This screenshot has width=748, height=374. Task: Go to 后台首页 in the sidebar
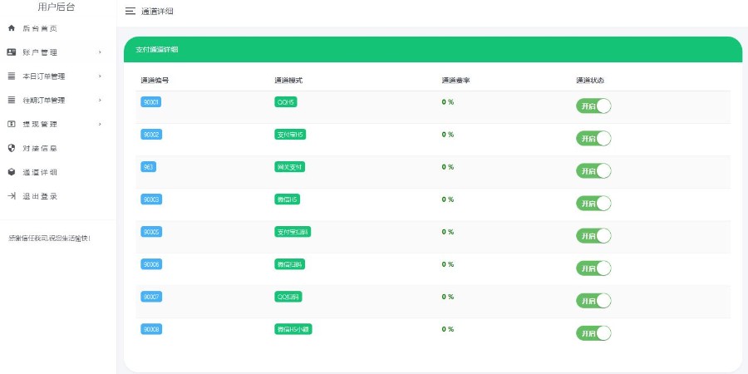[40, 28]
